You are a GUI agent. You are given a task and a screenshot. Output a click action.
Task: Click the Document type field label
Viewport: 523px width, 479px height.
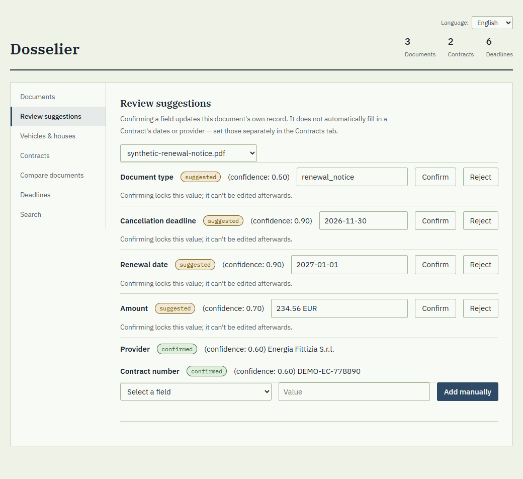pos(147,177)
